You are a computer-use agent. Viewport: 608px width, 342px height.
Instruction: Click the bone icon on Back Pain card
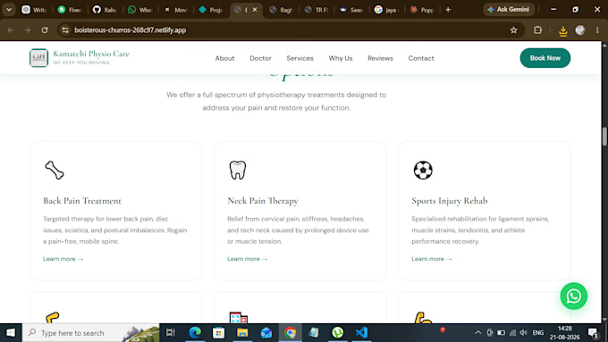click(x=55, y=170)
